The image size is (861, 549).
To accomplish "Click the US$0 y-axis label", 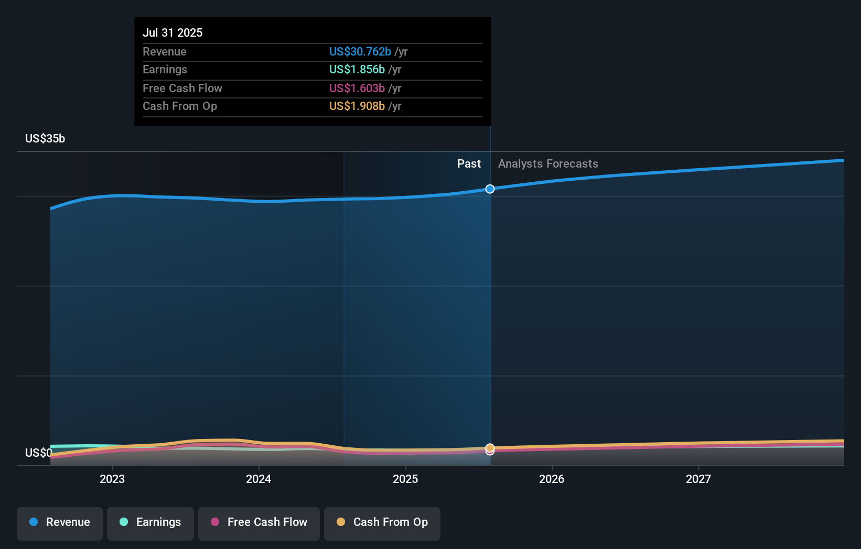I will (39, 453).
